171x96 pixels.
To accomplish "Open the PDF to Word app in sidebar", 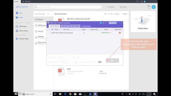I will [x=22, y=31].
